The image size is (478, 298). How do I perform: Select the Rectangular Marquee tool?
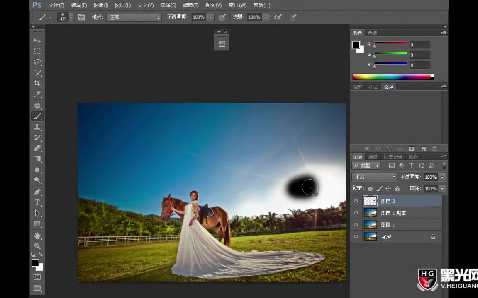pyautogui.click(x=37, y=51)
